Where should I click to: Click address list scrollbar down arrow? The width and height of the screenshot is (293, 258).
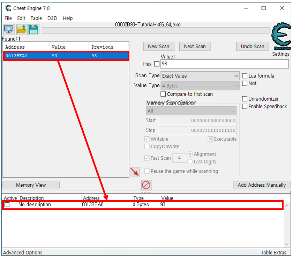tap(287, 244)
